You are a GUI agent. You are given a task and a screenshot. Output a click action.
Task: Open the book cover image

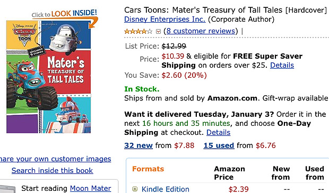click(49, 77)
